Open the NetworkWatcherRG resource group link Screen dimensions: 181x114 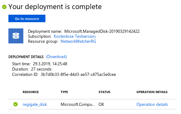78,42
